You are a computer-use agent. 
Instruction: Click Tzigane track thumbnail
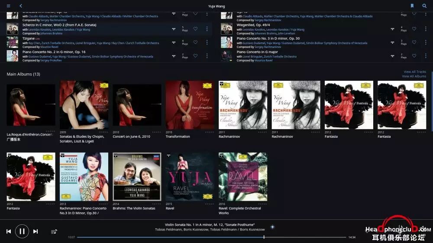[x=13, y=42]
